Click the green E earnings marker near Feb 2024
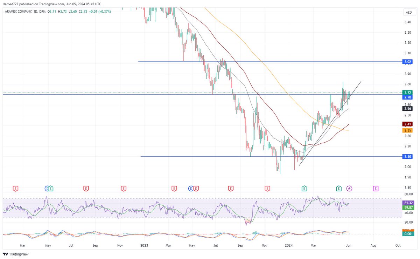 click(304, 189)
